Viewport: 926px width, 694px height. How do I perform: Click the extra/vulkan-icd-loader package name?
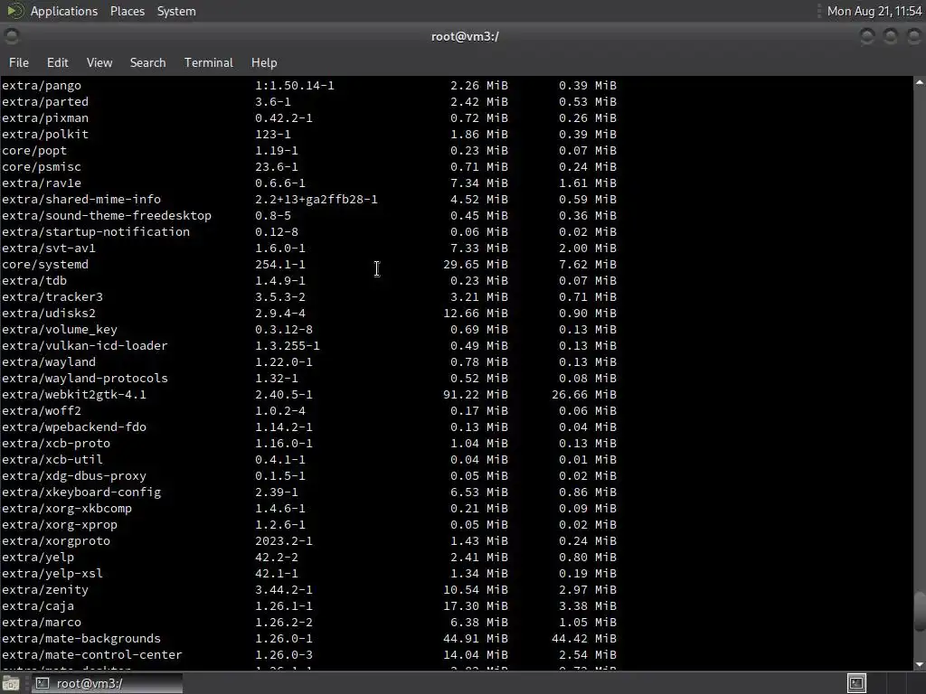click(x=85, y=346)
